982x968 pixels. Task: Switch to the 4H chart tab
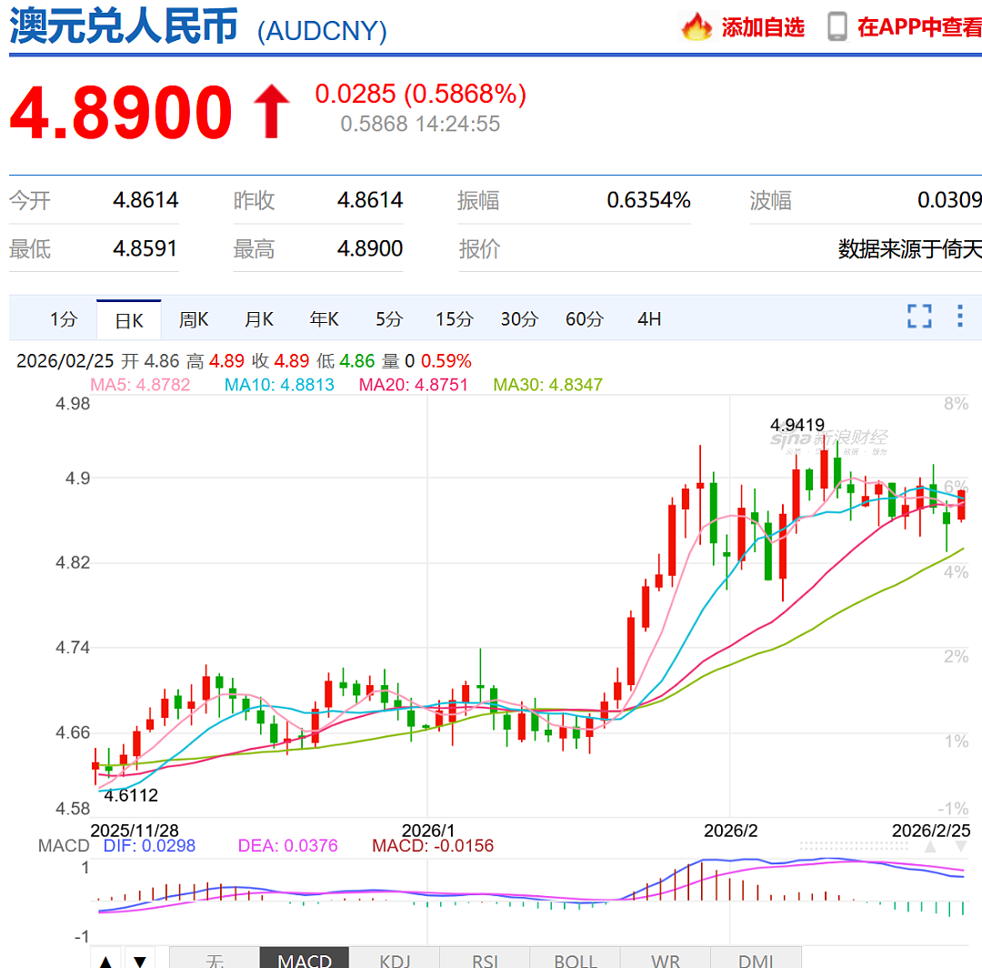pos(649,319)
